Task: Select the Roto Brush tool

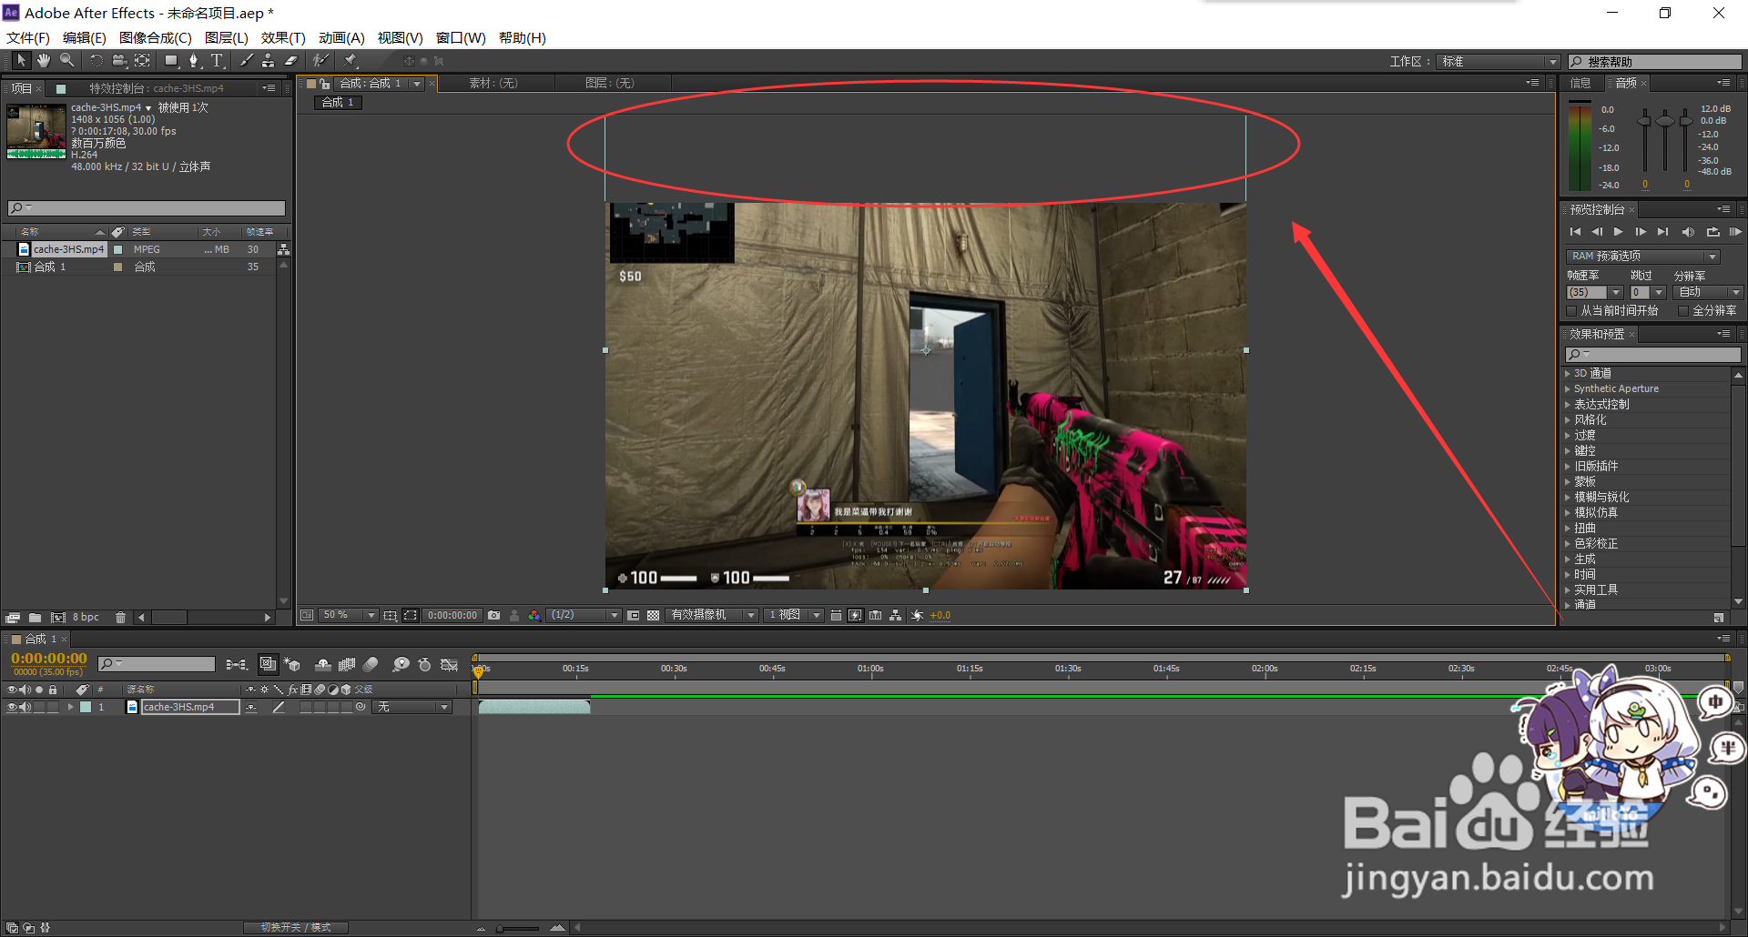Action: [320, 60]
